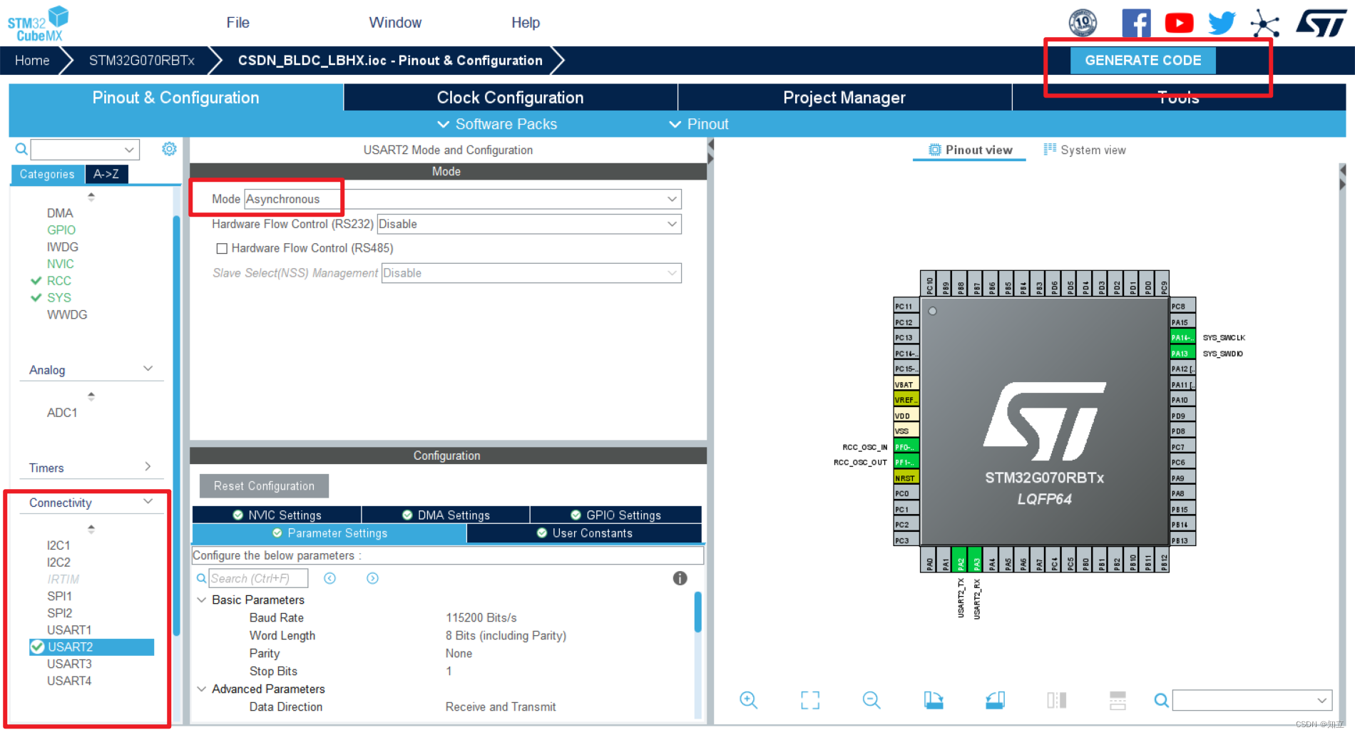The image size is (1355, 735).
Task: Open the categories settings gear
Action: coord(169,149)
